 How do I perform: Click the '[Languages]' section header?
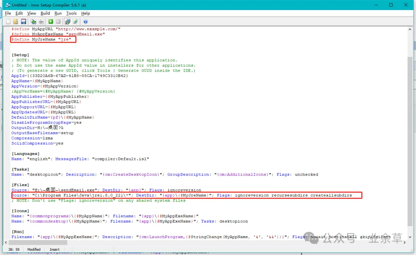[x=25, y=154]
